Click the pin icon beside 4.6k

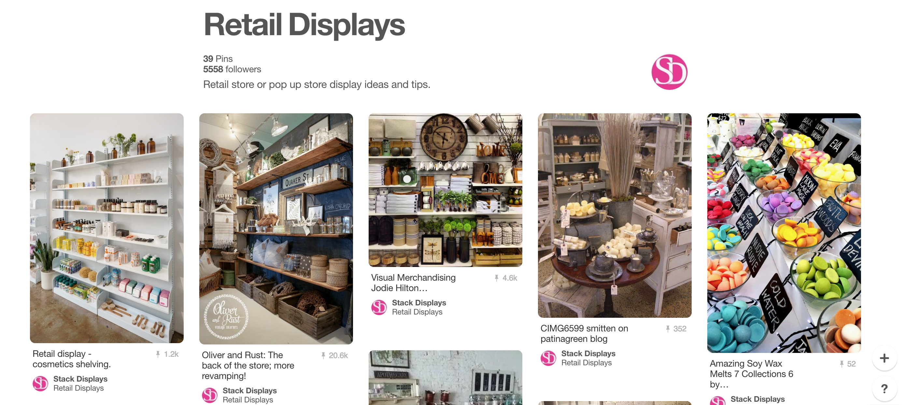(497, 278)
